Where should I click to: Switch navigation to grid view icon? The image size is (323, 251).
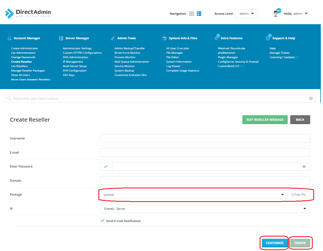tap(192, 14)
